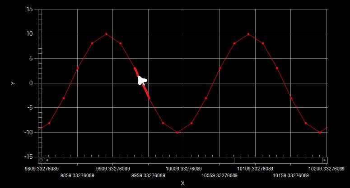Click the 9859.33276089 x-axis label
The width and height of the screenshot is (350, 188).
(x=77, y=175)
